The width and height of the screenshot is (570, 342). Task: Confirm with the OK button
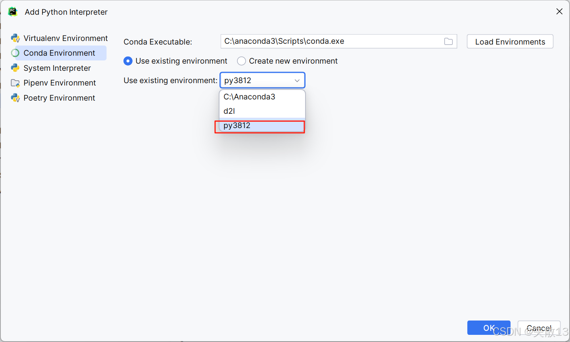pos(489,328)
